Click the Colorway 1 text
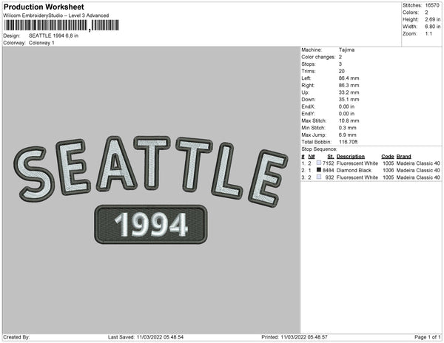Viewport: 444px width, 343px height. click(x=42, y=43)
